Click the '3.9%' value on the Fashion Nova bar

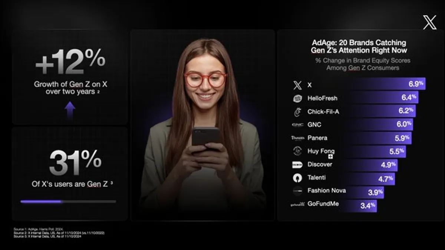[375, 192]
